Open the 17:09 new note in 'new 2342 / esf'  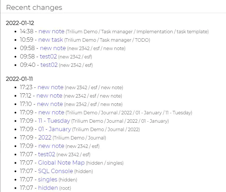[x=51, y=146]
